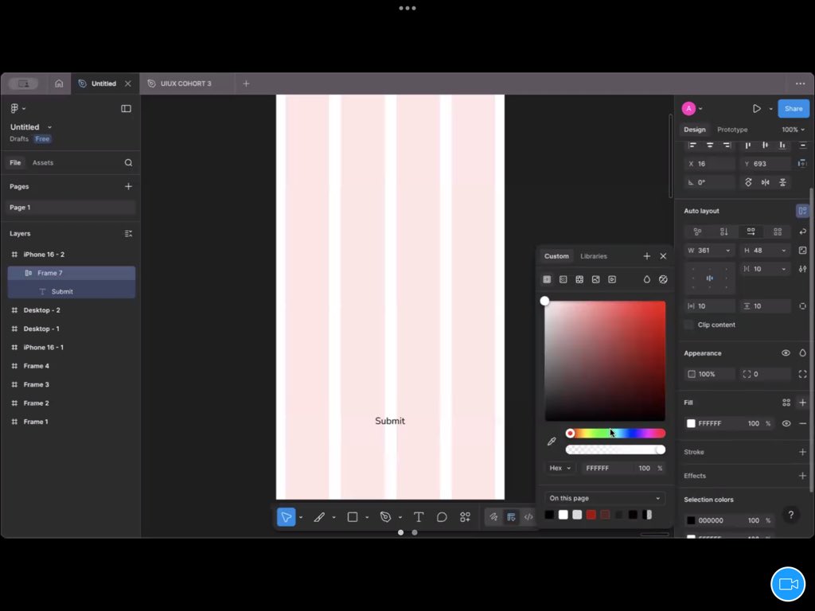Screen dimensions: 815x611
Task: Open apply styles icon in Fill section
Action: pos(786,403)
